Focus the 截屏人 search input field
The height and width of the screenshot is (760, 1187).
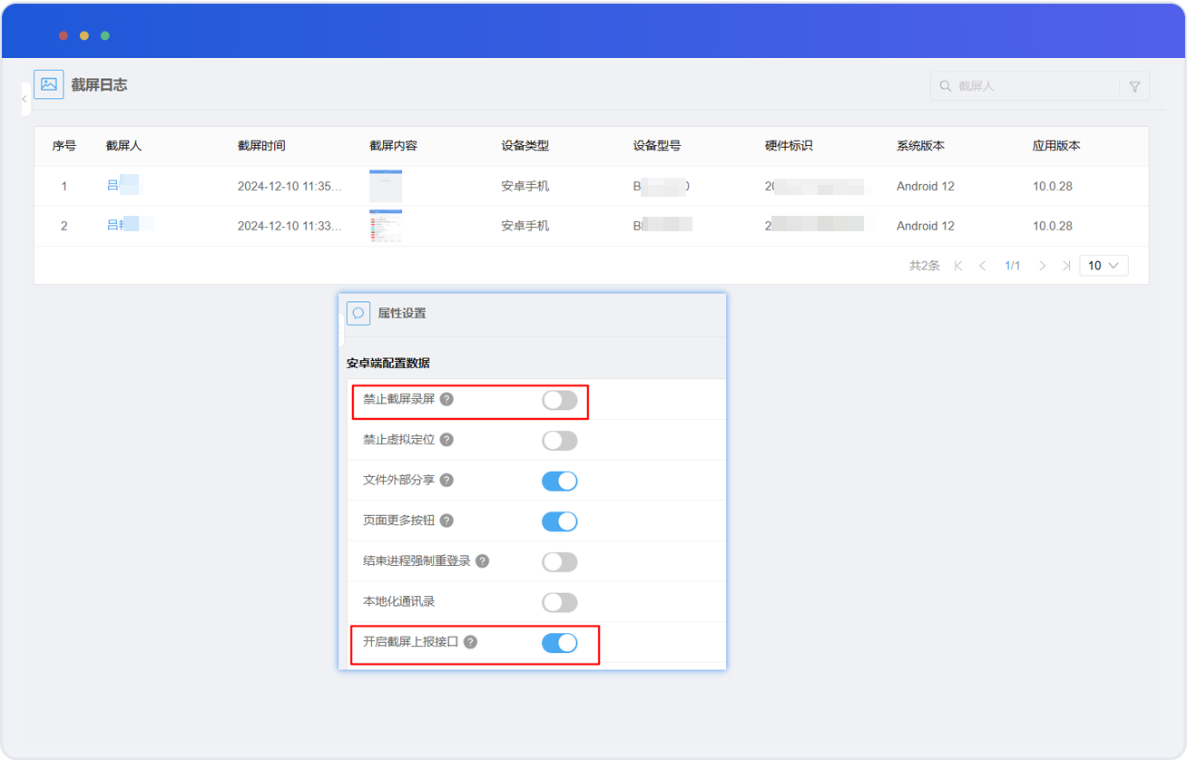click(1035, 86)
